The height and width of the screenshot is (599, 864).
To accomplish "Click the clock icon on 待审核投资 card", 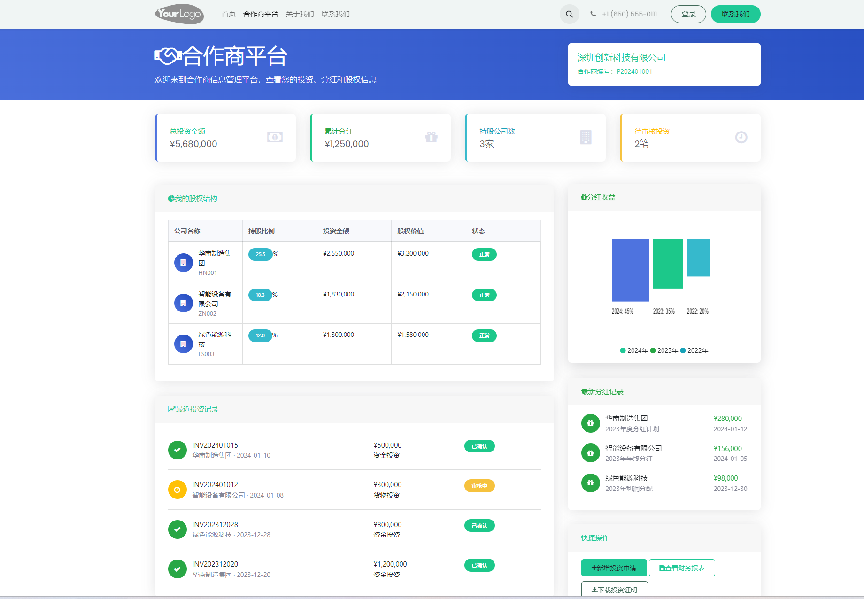I will [x=741, y=137].
